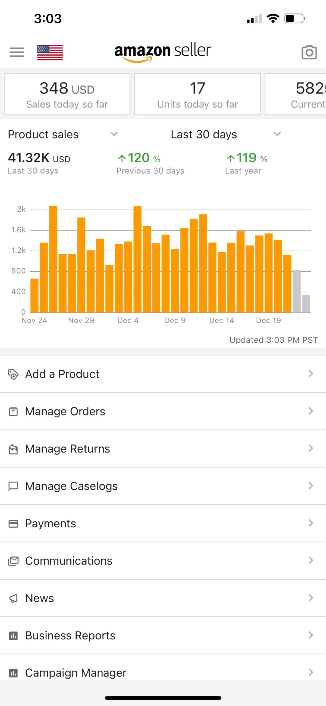Tap the gray 800 bar in chart
The width and height of the screenshot is (326, 706).
pyautogui.click(x=296, y=291)
